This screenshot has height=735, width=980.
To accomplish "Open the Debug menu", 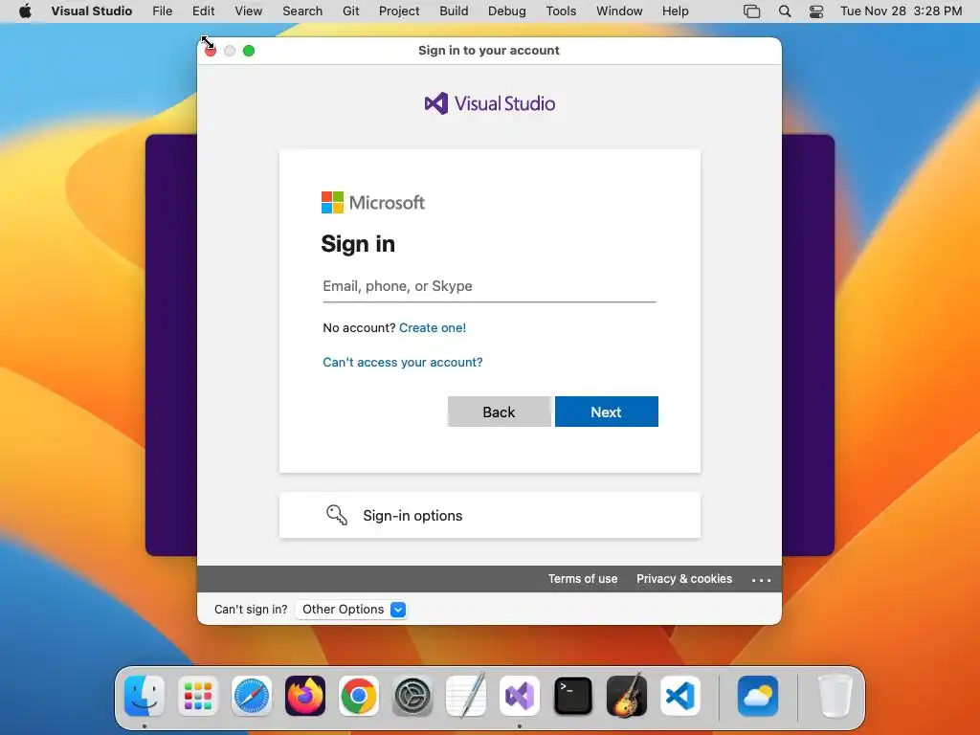I will tap(507, 11).
